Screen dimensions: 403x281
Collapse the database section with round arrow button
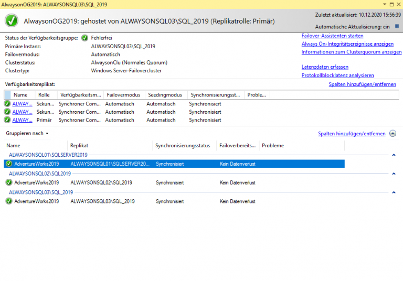click(x=393, y=133)
